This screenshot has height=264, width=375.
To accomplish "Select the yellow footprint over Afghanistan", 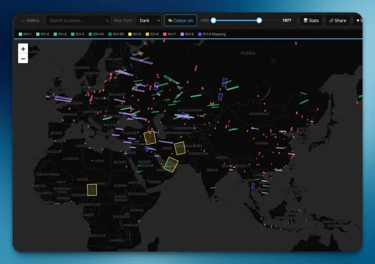I will 180,148.
